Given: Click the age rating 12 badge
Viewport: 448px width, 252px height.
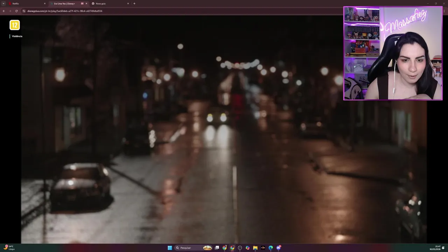Looking at the screenshot, I should coord(15,25).
